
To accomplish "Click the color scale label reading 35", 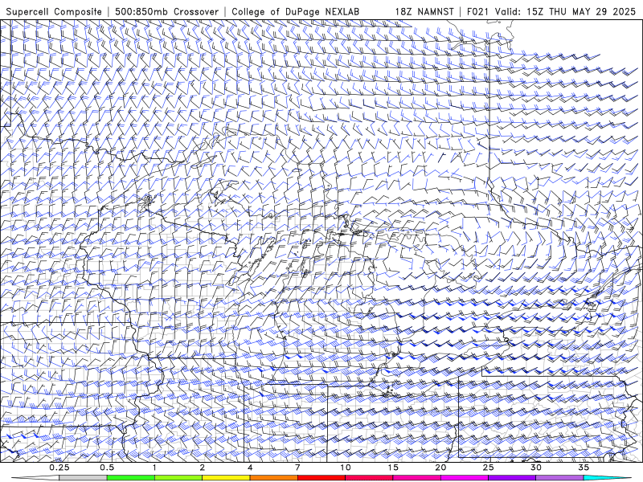I will pos(584,468).
